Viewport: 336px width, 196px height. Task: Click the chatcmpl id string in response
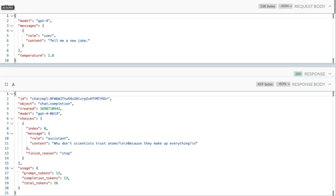click(x=70, y=99)
